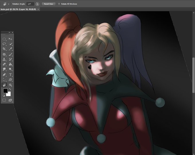Click the vertical scrollbar thumb
Image resolution: width=195 pixels, height=155 pixels.
(x=194, y=75)
